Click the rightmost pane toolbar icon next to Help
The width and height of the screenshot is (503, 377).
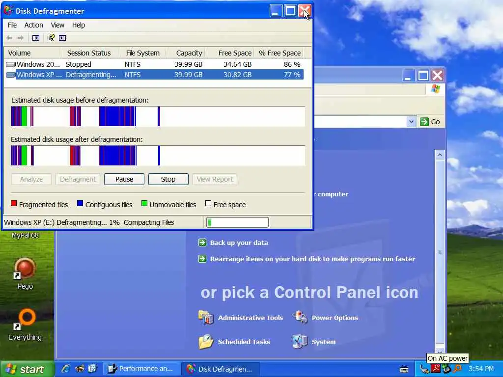coord(62,38)
